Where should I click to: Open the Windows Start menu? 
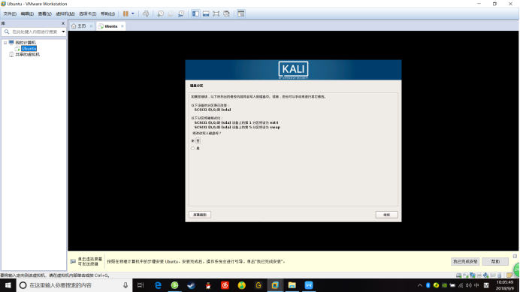(x=8, y=285)
